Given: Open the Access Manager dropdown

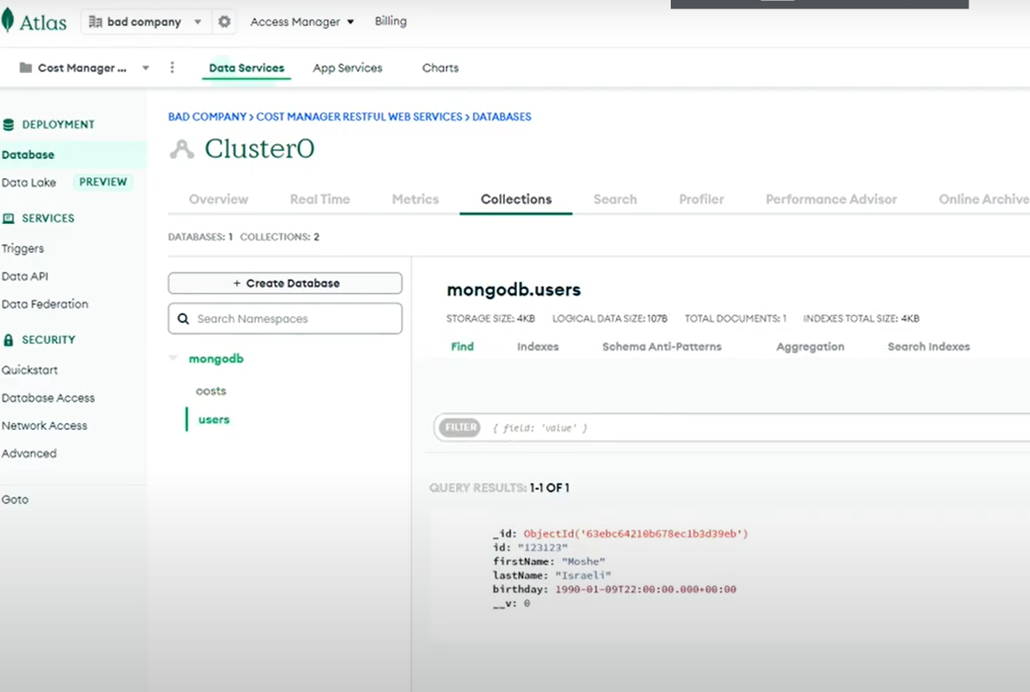Looking at the screenshot, I should click(302, 21).
